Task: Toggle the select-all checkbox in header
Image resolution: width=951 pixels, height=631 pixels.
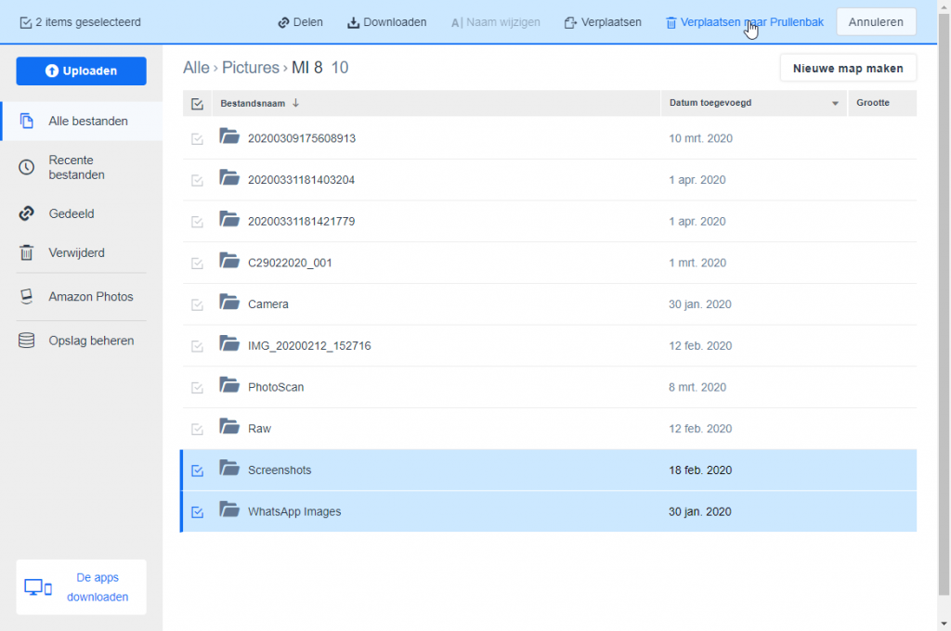Action: (197, 104)
